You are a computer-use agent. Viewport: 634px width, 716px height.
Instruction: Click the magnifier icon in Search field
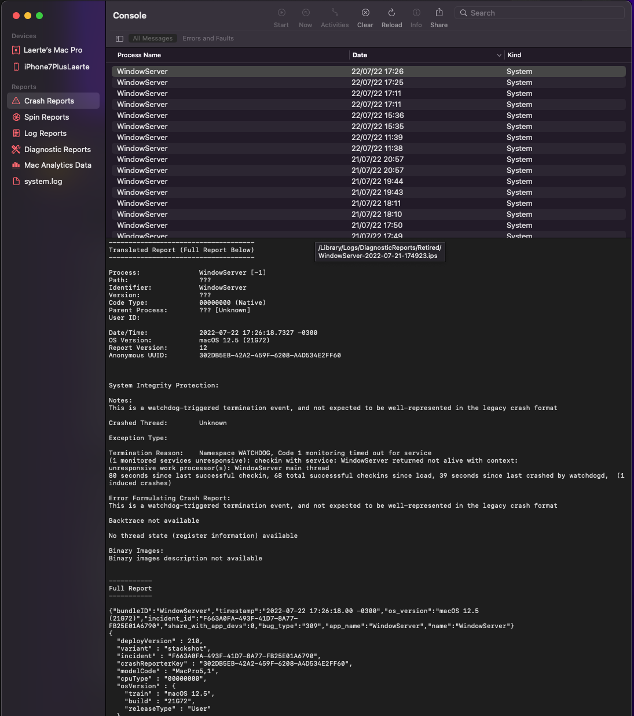click(464, 13)
